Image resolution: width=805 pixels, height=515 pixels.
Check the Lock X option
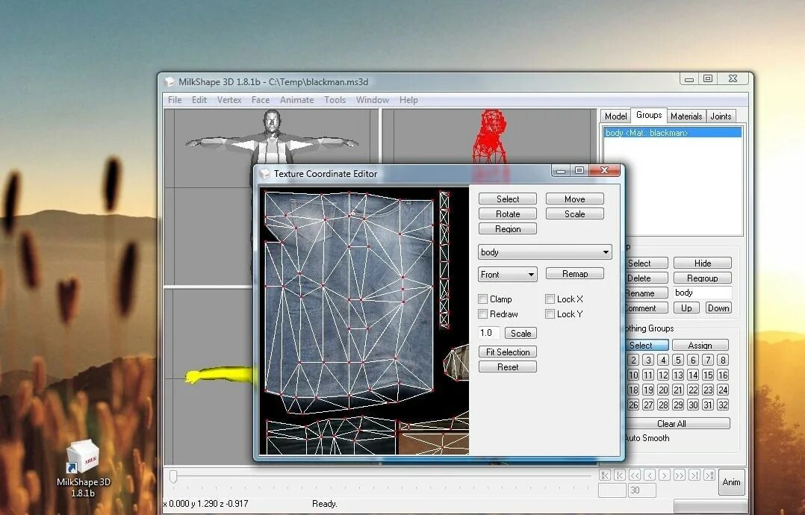tap(550, 299)
